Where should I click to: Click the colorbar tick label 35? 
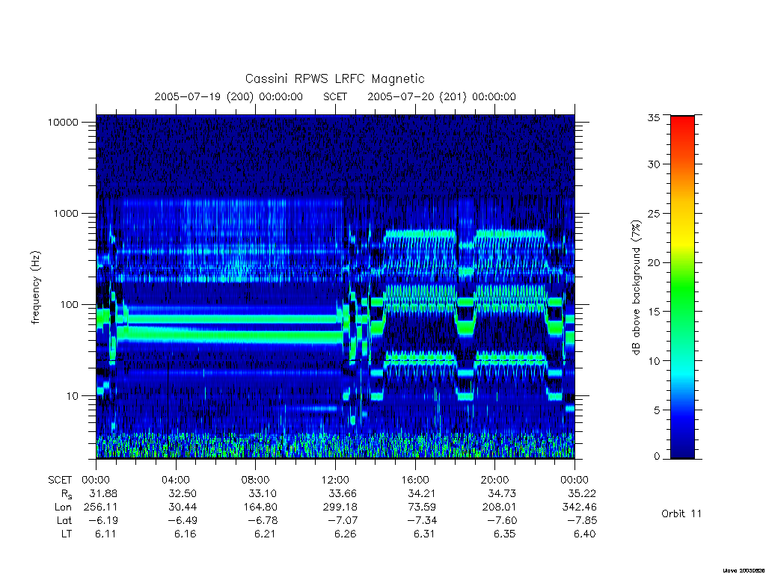[x=654, y=117]
